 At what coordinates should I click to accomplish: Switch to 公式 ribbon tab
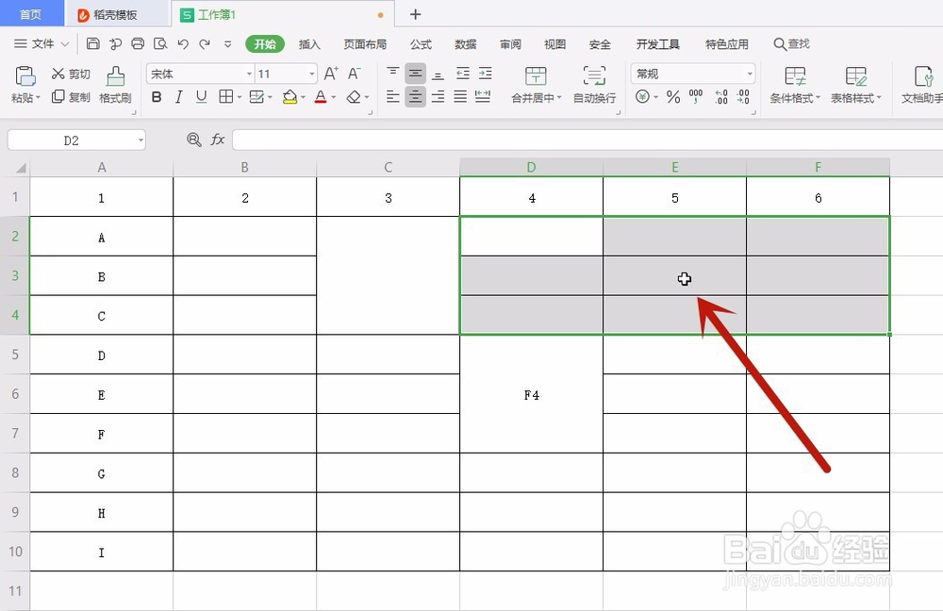click(x=421, y=44)
